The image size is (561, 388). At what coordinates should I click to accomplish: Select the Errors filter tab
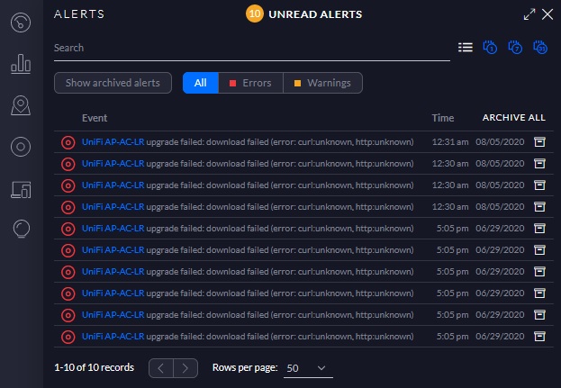(x=250, y=83)
